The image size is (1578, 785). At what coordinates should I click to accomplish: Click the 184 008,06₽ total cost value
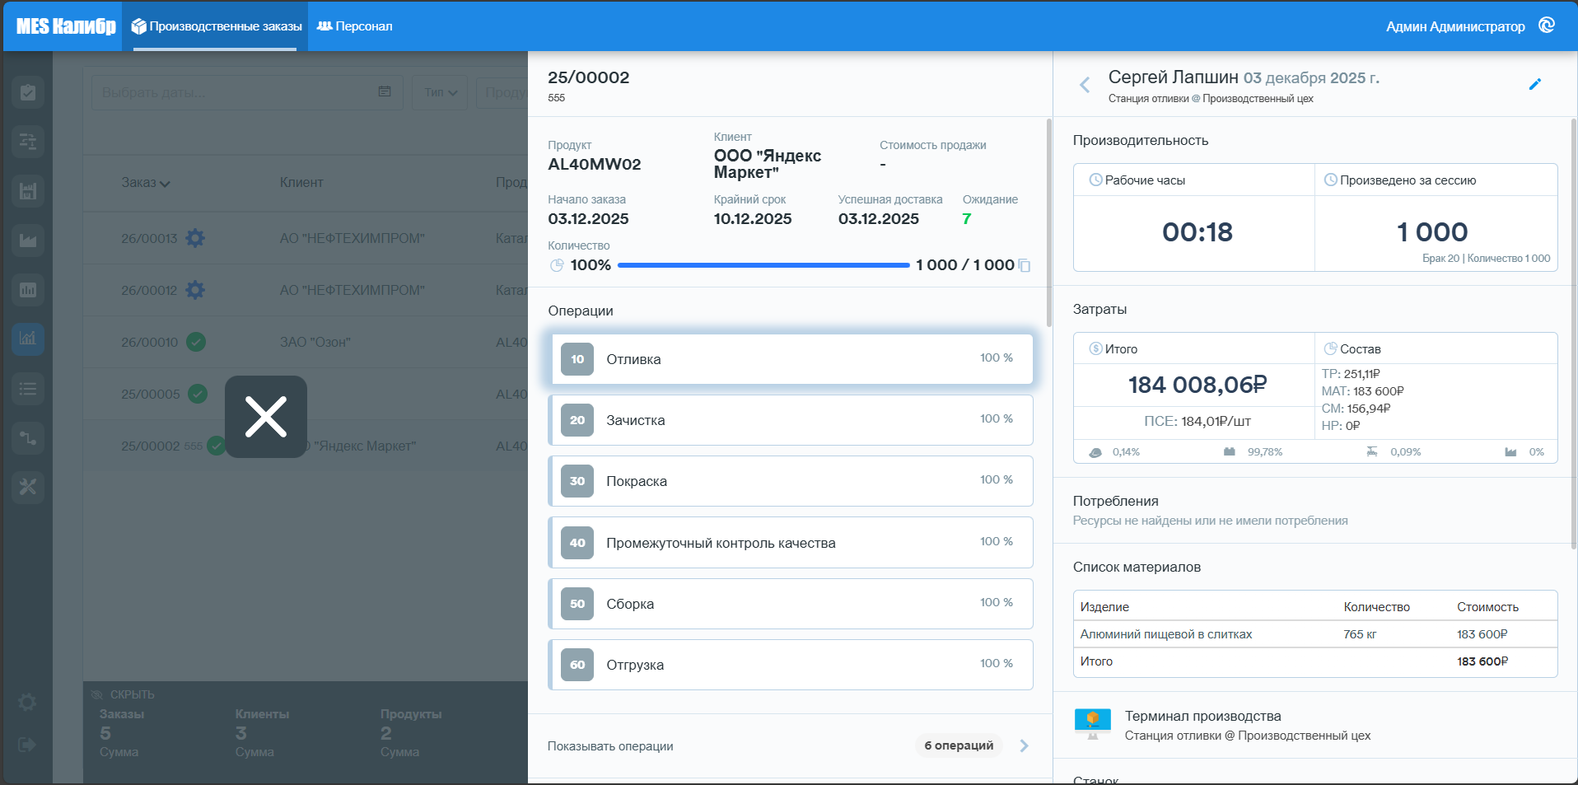[x=1198, y=385]
